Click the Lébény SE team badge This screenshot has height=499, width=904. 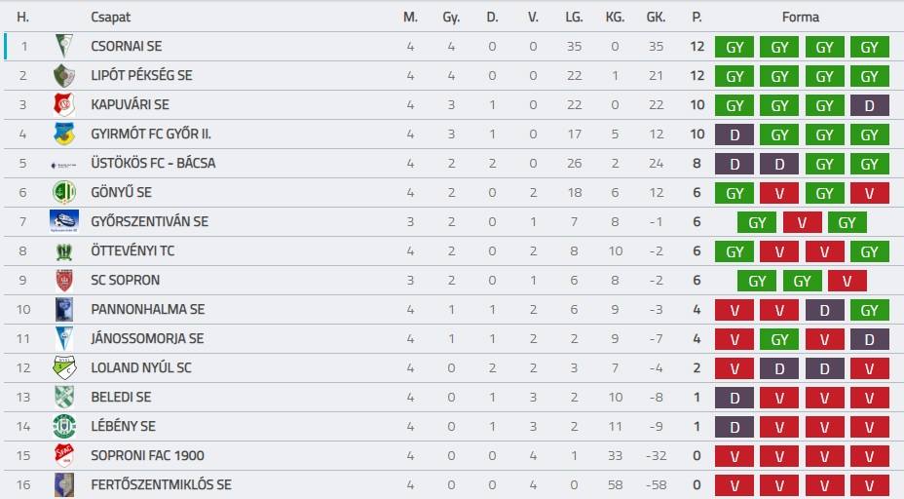point(64,426)
